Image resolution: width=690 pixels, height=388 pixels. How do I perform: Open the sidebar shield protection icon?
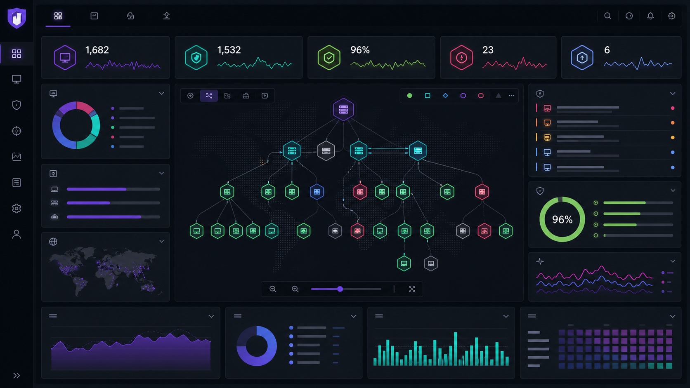17,105
